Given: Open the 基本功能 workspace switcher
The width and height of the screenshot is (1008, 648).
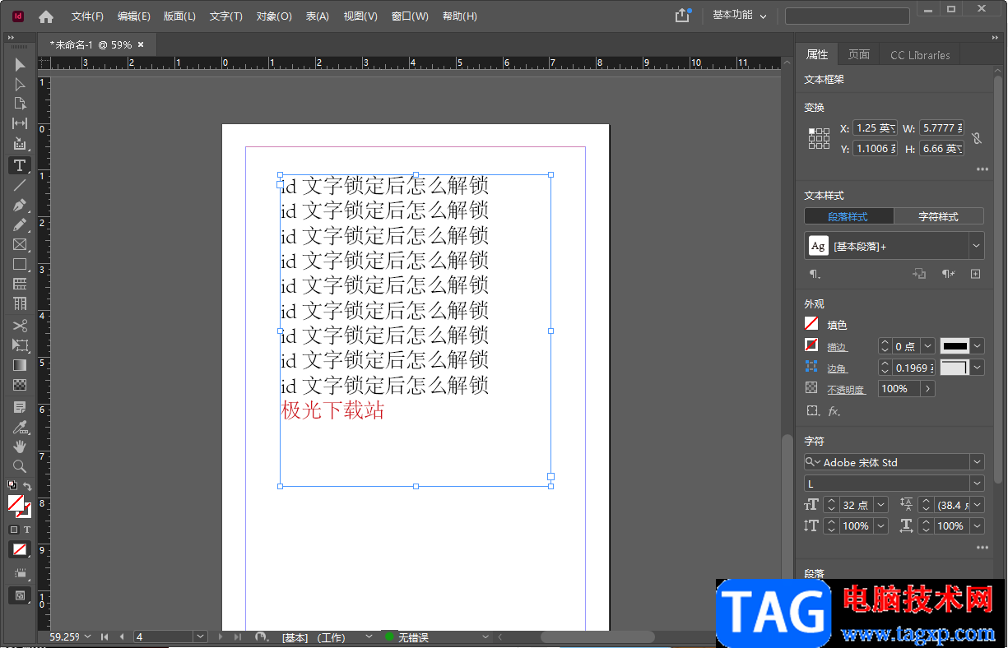Looking at the screenshot, I should coord(739,16).
